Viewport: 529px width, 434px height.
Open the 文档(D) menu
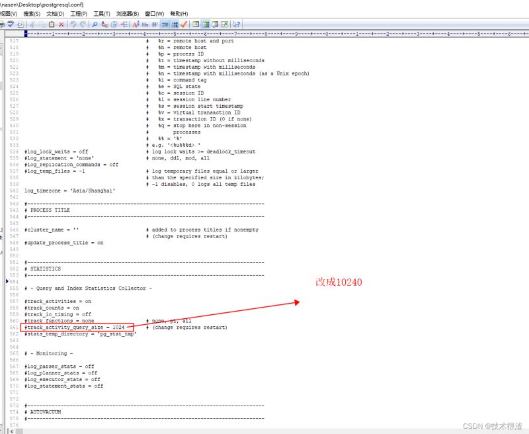(x=55, y=13)
